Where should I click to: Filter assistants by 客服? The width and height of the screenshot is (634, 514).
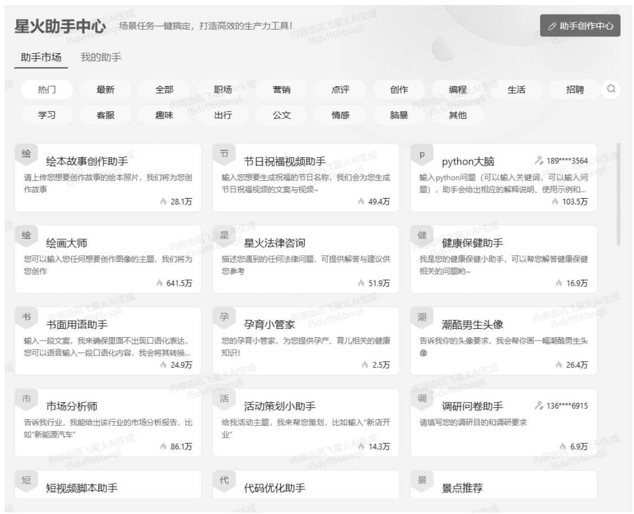tap(105, 115)
